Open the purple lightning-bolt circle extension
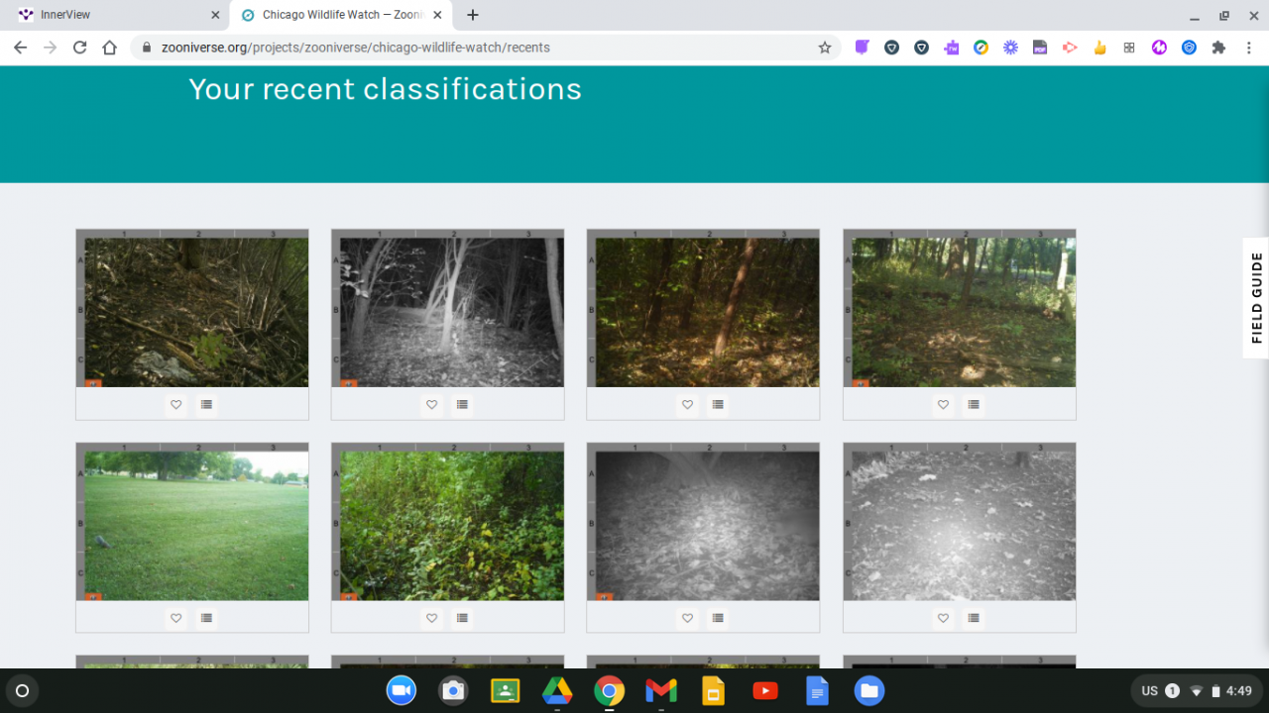This screenshot has height=713, width=1269. point(1159,48)
